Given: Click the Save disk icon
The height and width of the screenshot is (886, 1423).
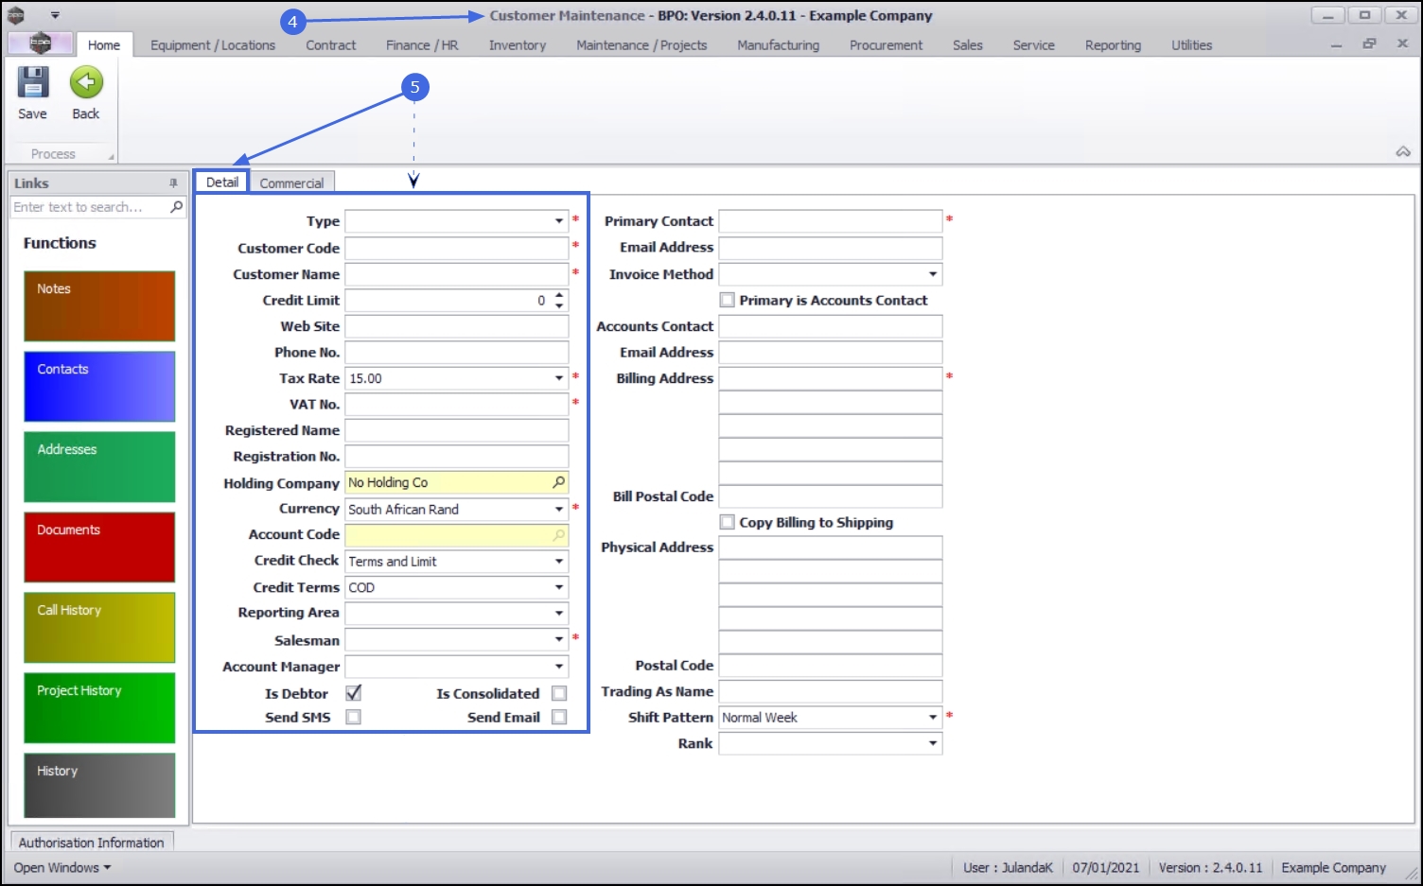Looking at the screenshot, I should click(33, 83).
